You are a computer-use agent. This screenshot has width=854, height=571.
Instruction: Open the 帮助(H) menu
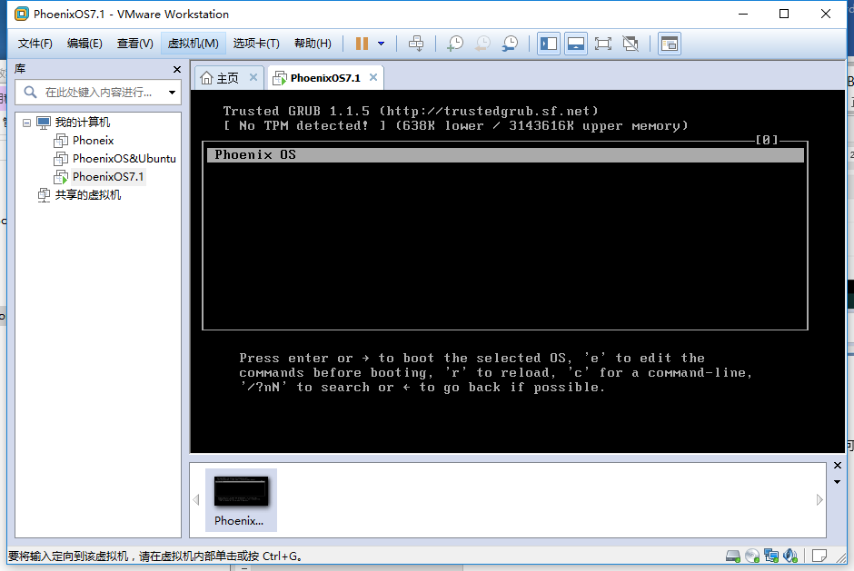pyautogui.click(x=313, y=44)
